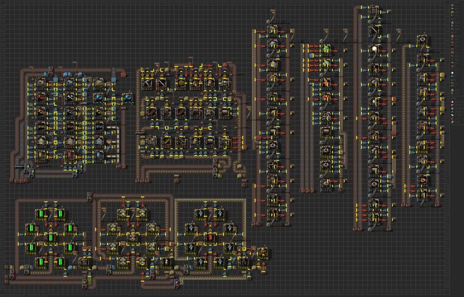
Task: Choose the yellow underground belt assembler
Action: [40, 156]
